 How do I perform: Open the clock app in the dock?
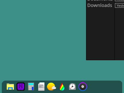tap(72, 87)
